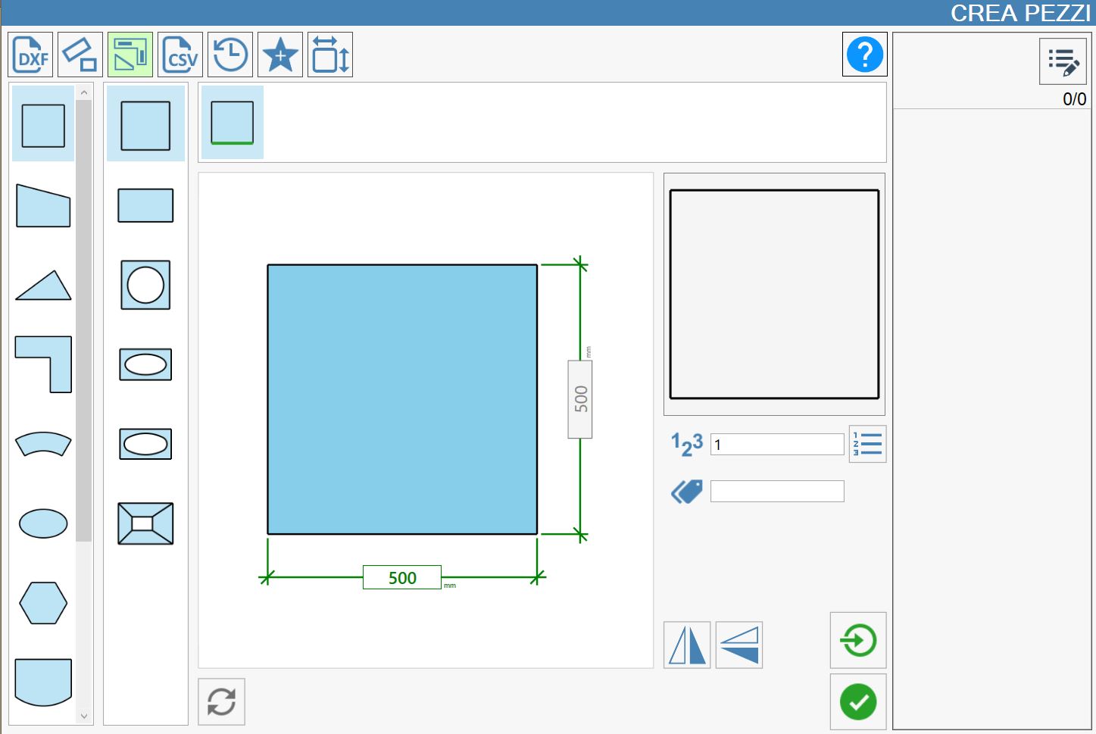1096x734 pixels.
Task: Click the shape list scrollbar thumb
Action: pyautogui.click(x=83, y=320)
